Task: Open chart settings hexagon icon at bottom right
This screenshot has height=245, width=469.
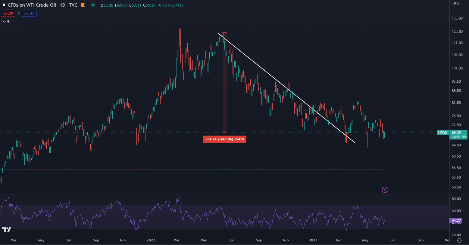Action: tap(459, 240)
